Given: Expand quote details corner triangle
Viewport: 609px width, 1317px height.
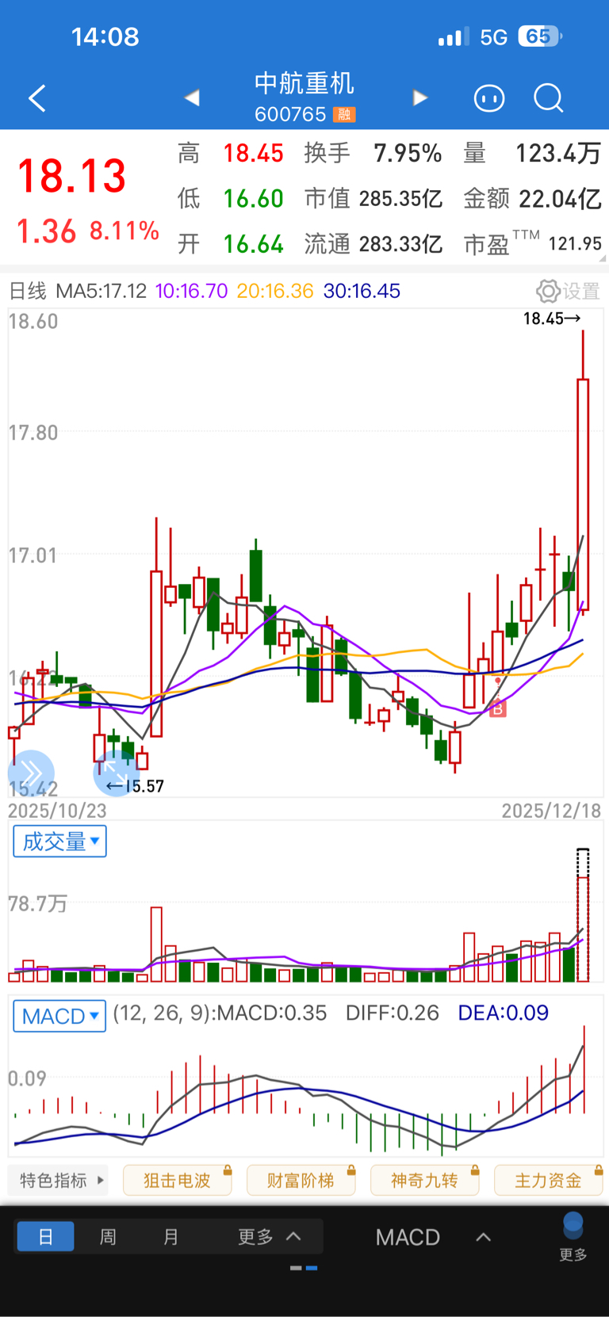Looking at the screenshot, I should pos(603,258).
